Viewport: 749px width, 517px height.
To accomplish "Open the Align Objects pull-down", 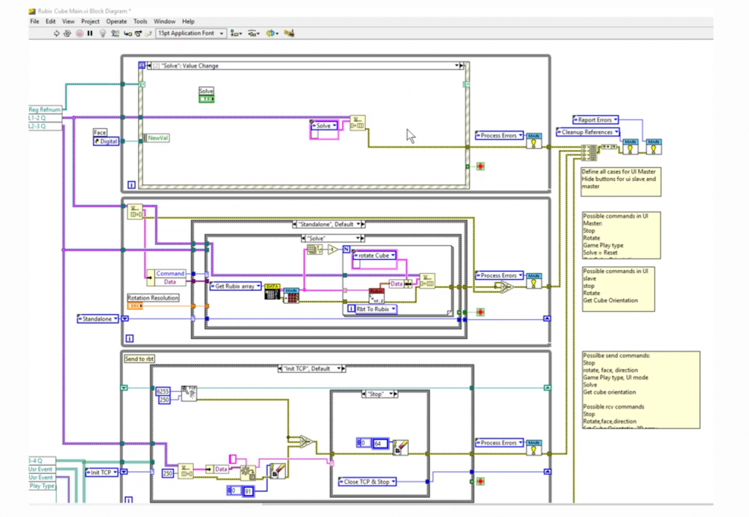I will click(x=236, y=34).
